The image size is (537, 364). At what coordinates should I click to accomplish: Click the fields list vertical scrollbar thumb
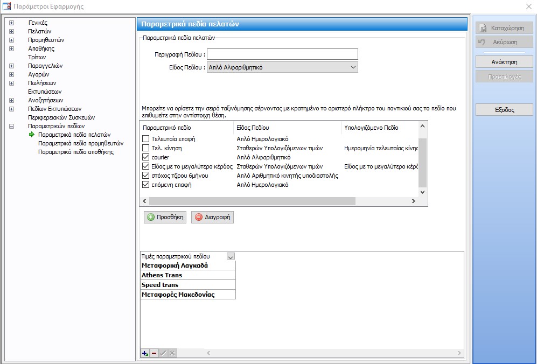pyautogui.click(x=422, y=162)
